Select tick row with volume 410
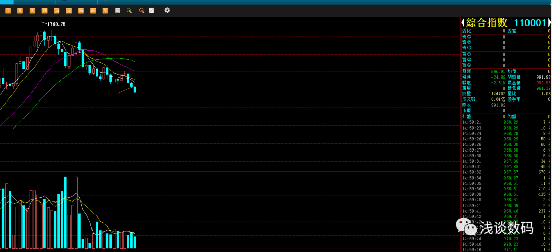552x252 pixels. tap(506, 189)
